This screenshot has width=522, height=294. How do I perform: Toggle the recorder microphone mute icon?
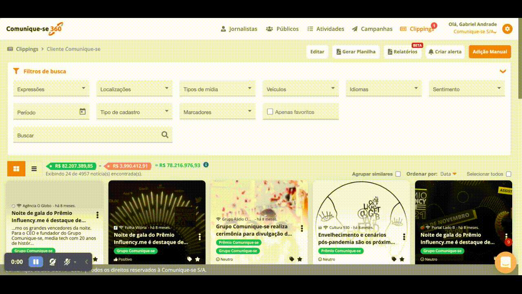67,262
